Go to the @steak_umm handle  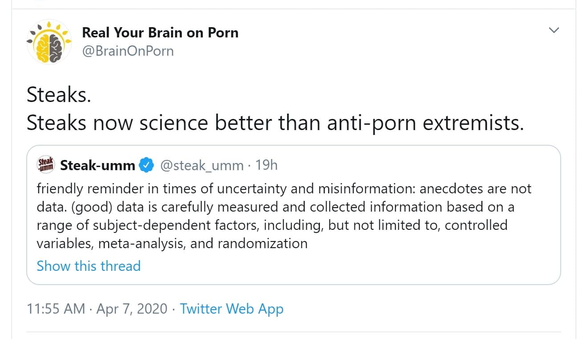coord(201,166)
